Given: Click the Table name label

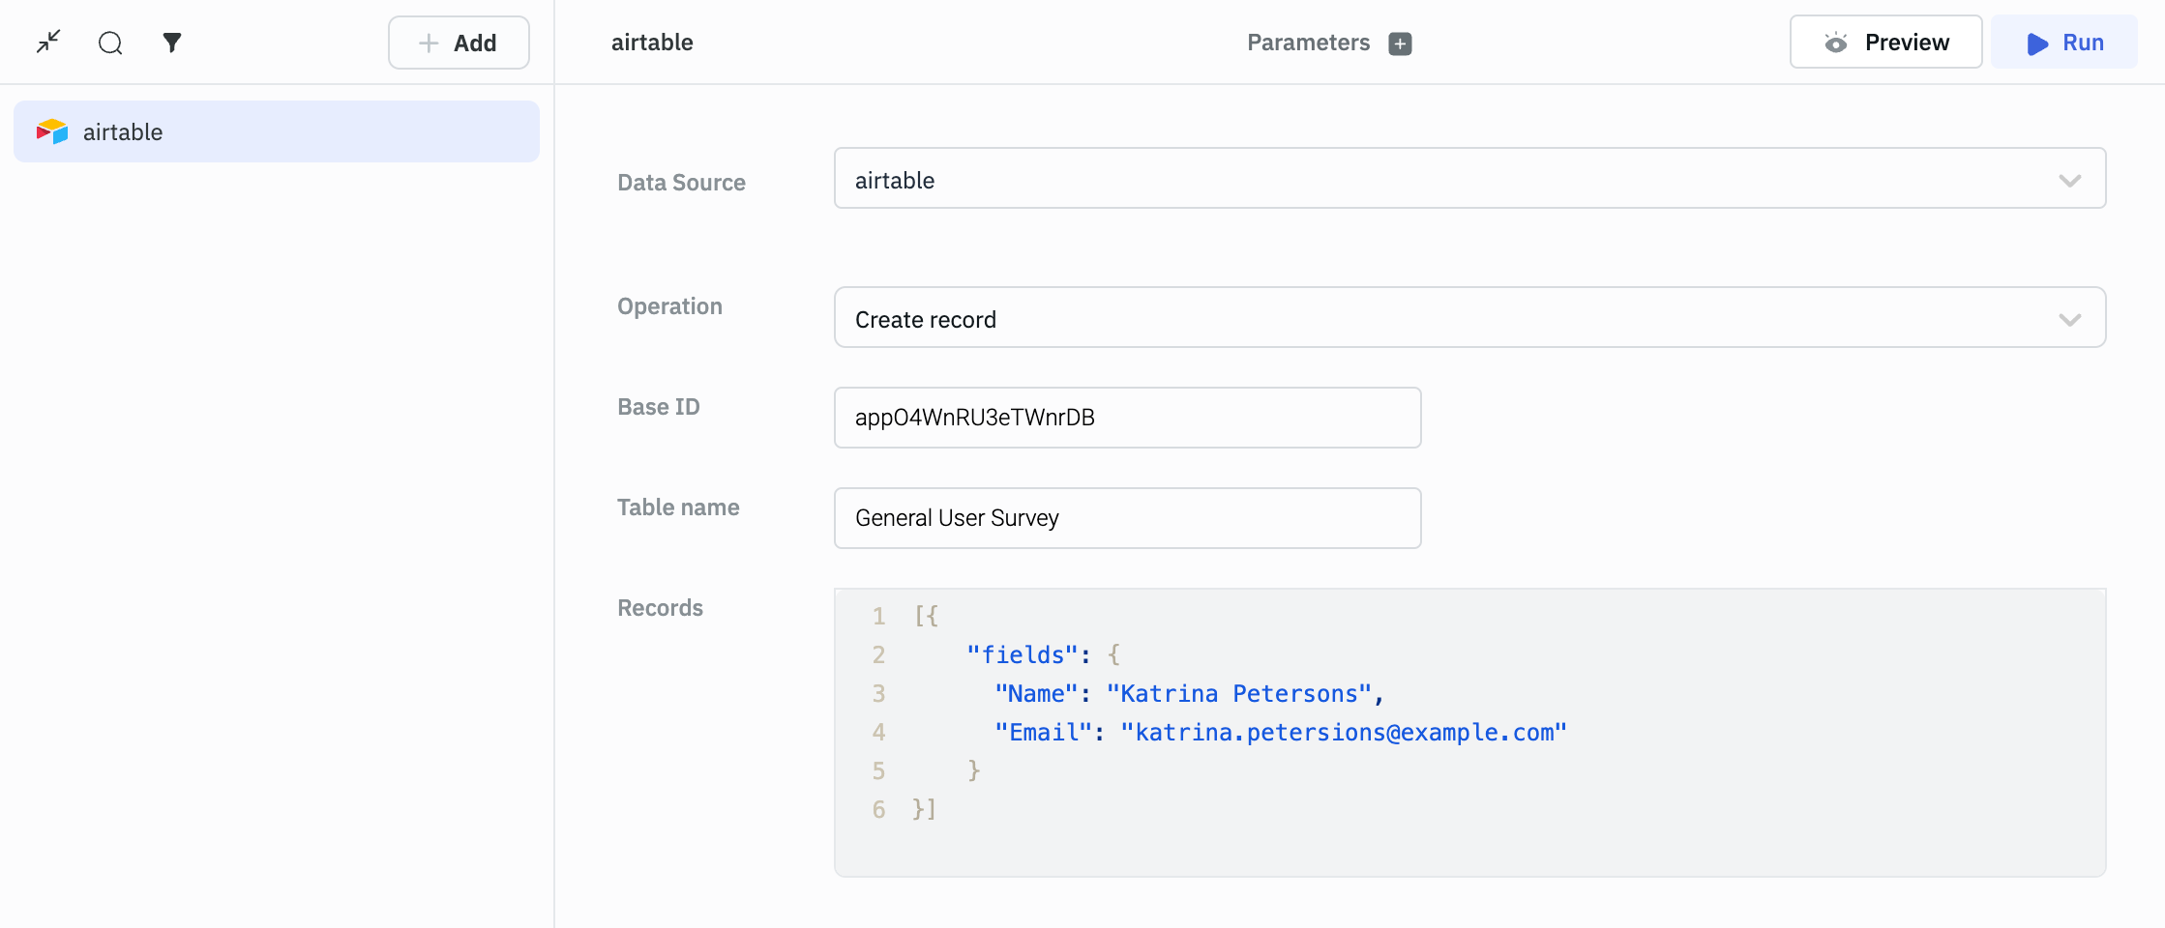Looking at the screenshot, I should (x=678, y=507).
